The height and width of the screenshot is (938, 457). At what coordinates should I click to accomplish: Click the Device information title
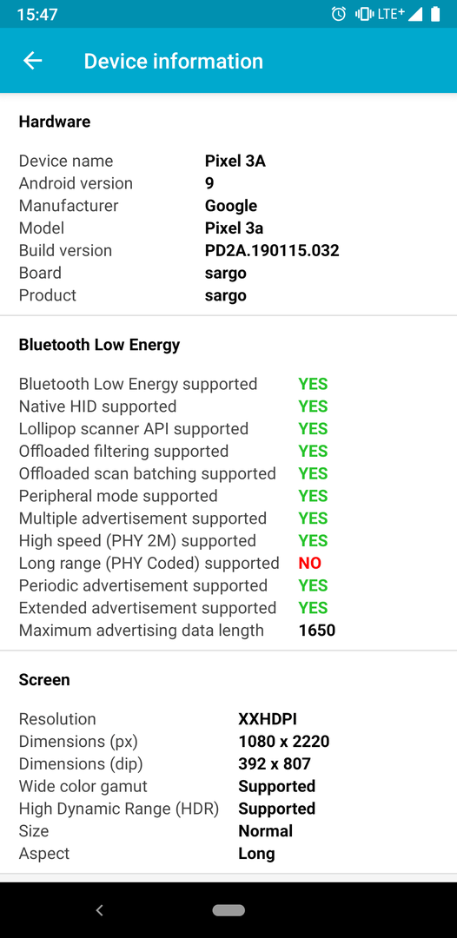(174, 61)
